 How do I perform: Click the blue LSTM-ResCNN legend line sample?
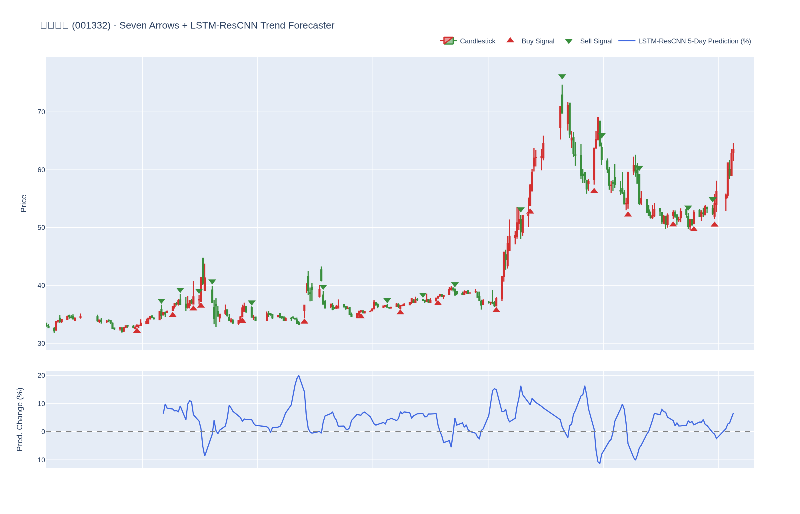click(x=627, y=41)
